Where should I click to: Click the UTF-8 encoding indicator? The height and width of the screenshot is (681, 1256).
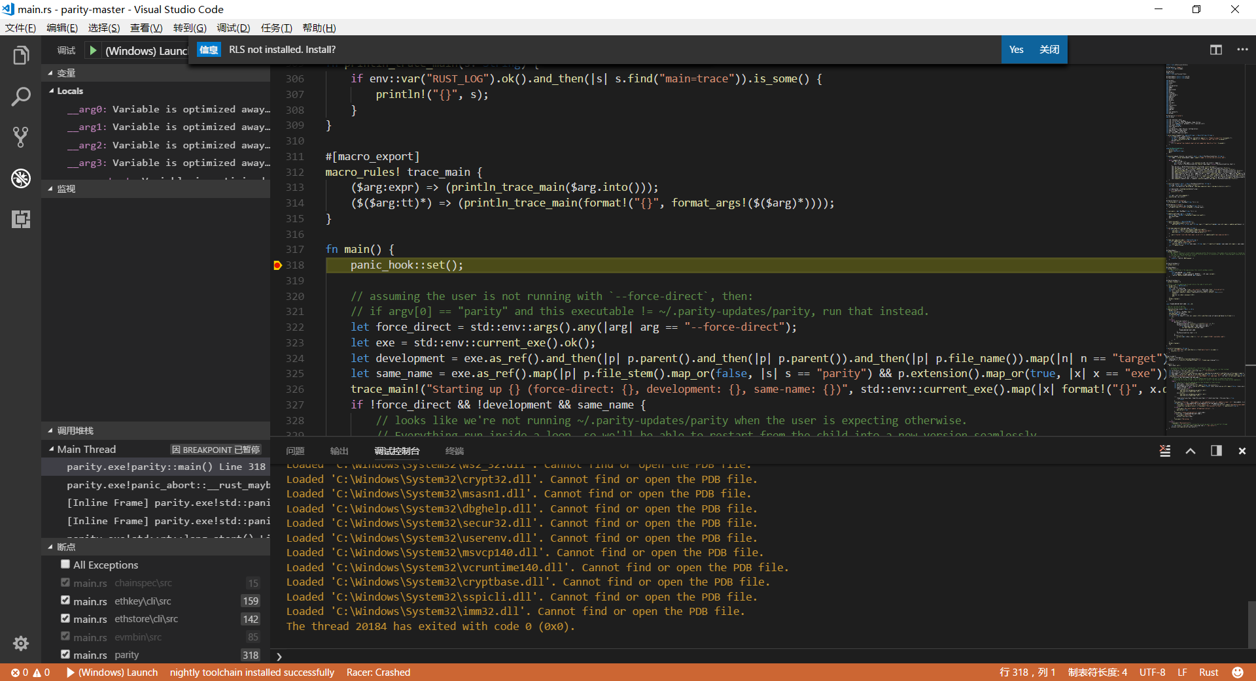[x=1152, y=673]
